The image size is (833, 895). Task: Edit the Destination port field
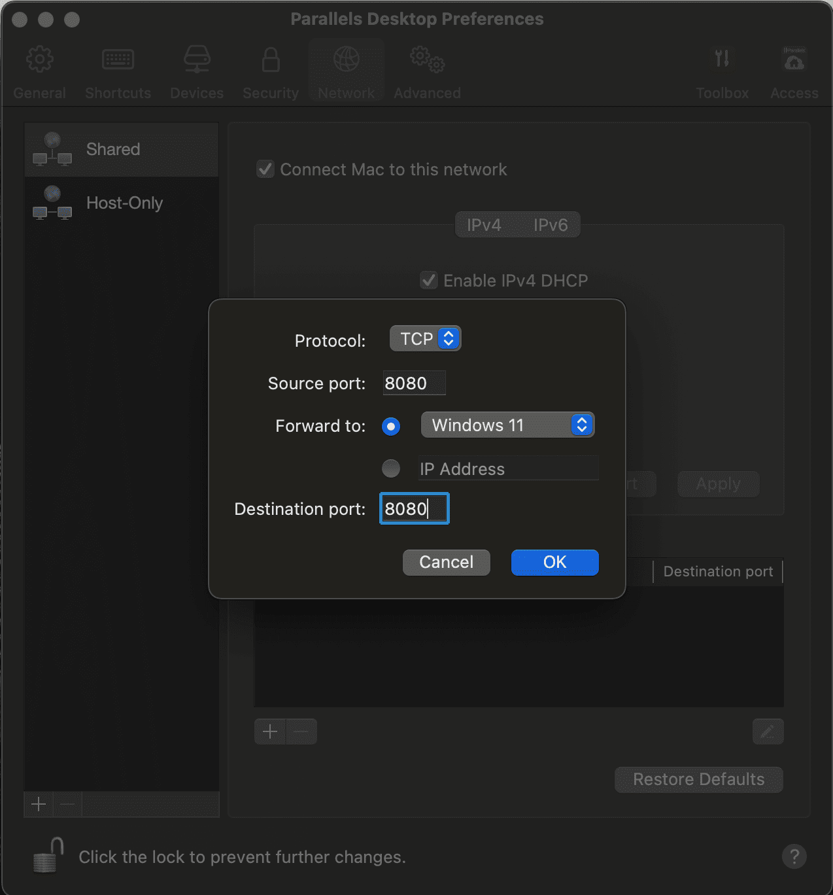pos(413,508)
